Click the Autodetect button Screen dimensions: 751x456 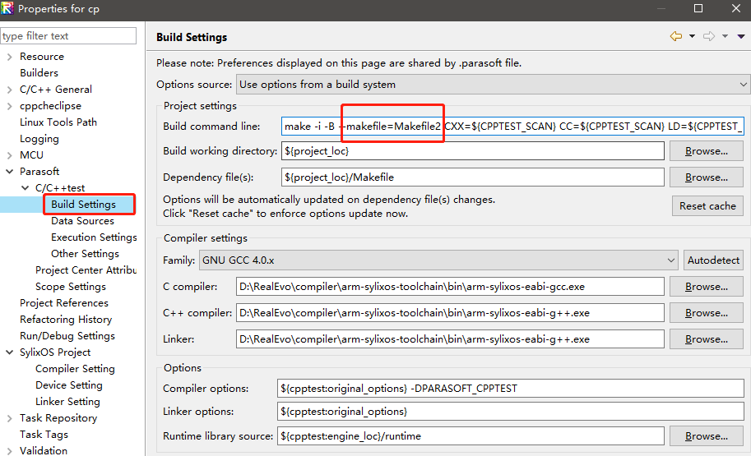click(713, 260)
